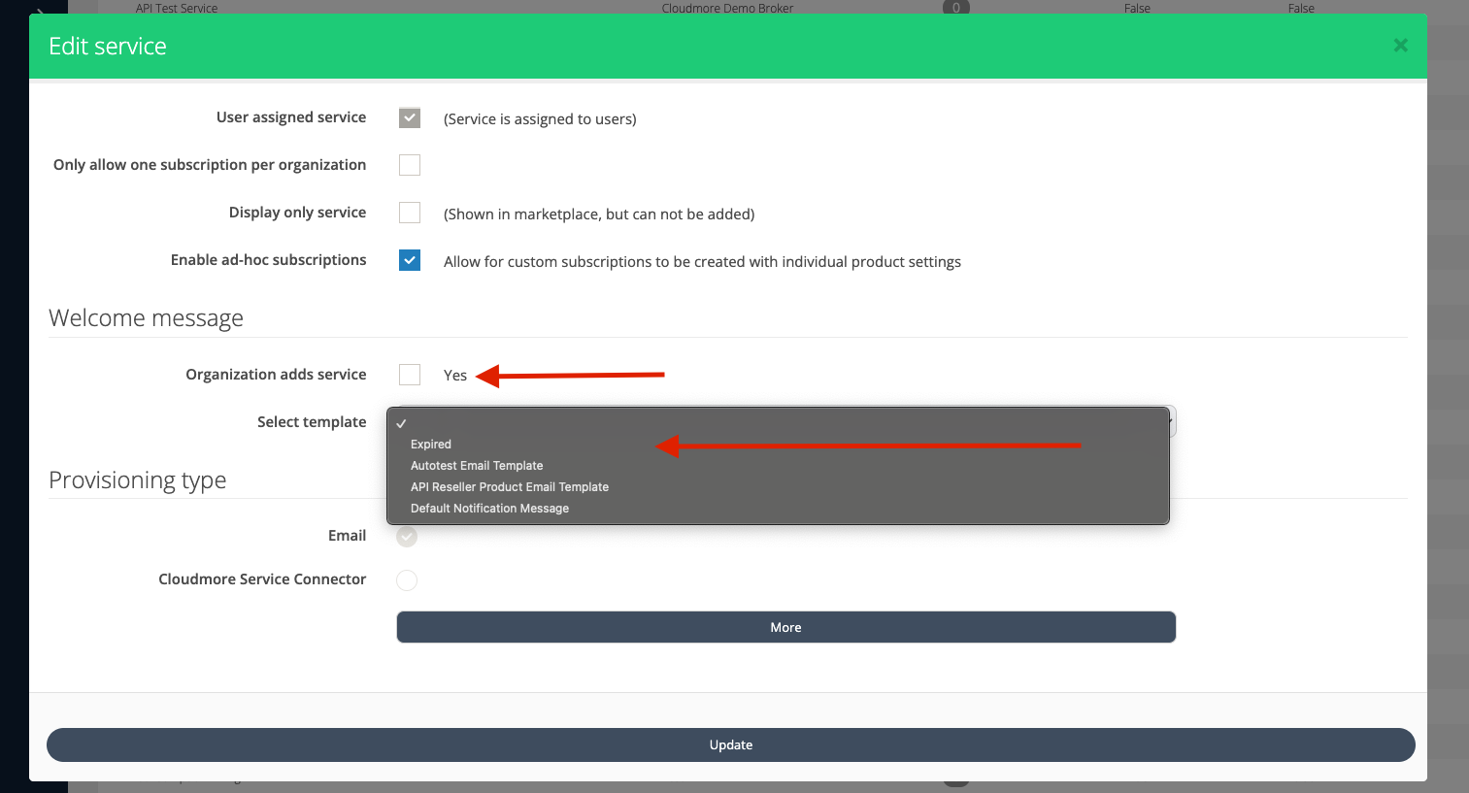Toggle the User assigned service checkbox
This screenshot has width=1469, height=793.
tap(410, 118)
